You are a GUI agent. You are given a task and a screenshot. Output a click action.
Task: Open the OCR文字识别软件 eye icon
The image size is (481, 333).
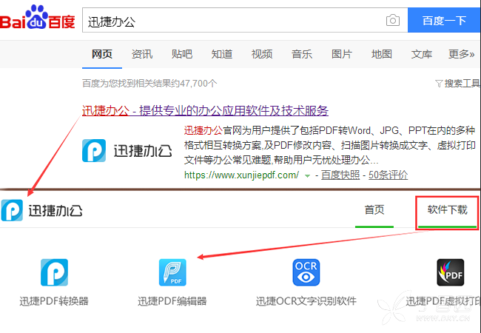click(306, 272)
